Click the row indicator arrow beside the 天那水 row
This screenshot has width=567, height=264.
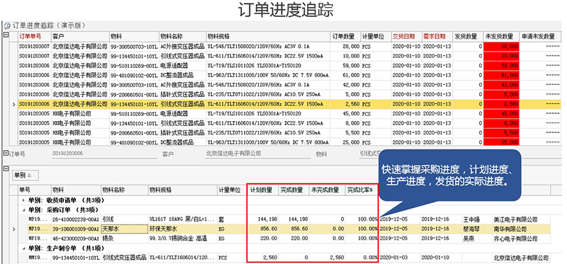pos(13,229)
